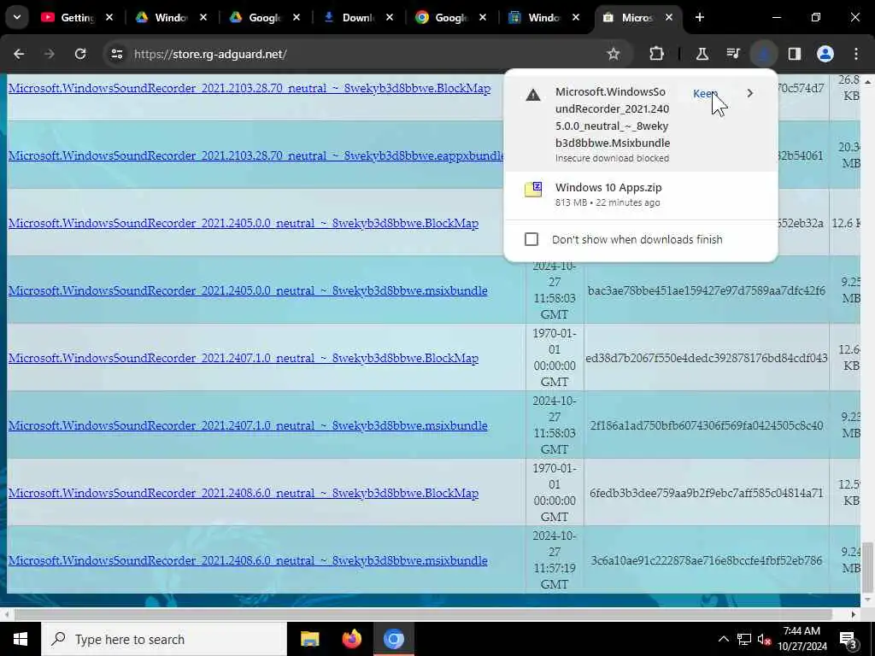This screenshot has height=656, width=875.
Task: Click the vertical page scrollbar thumb
Action: [866, 567]
